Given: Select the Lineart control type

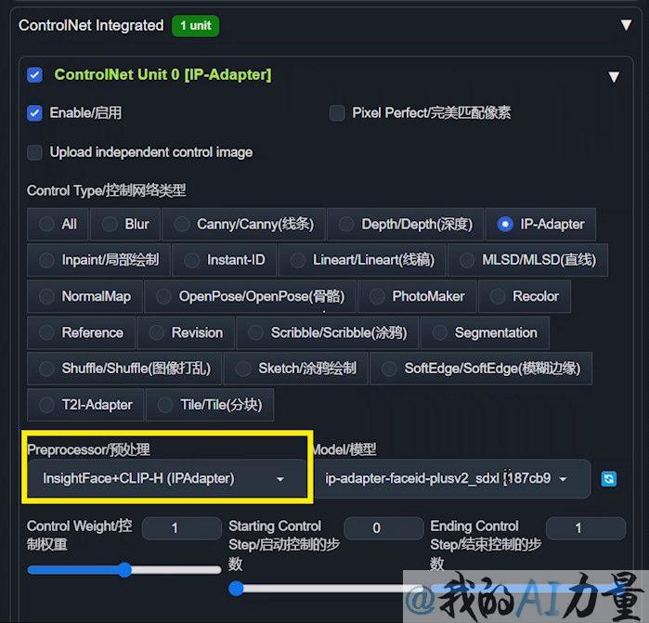Looking at the screenshot, I should point(362,260).
